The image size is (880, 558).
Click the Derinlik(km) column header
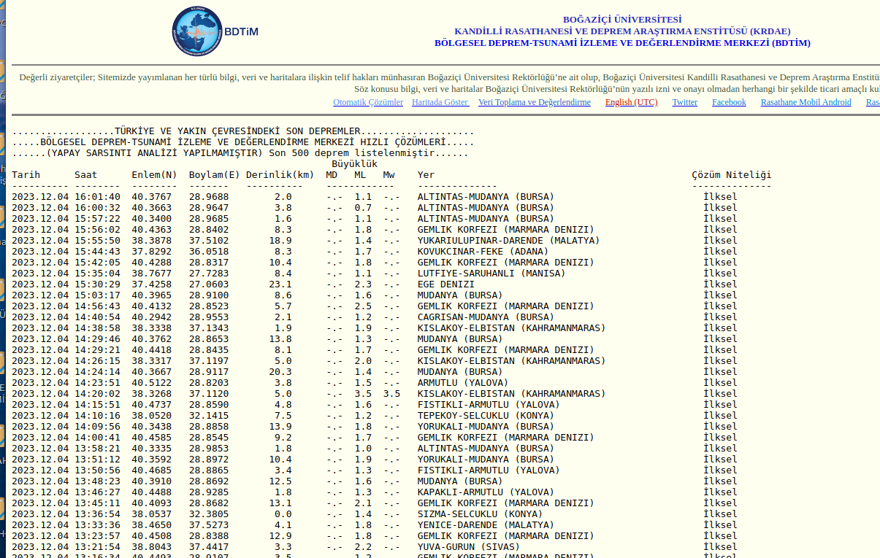click(x=280, y=175)
